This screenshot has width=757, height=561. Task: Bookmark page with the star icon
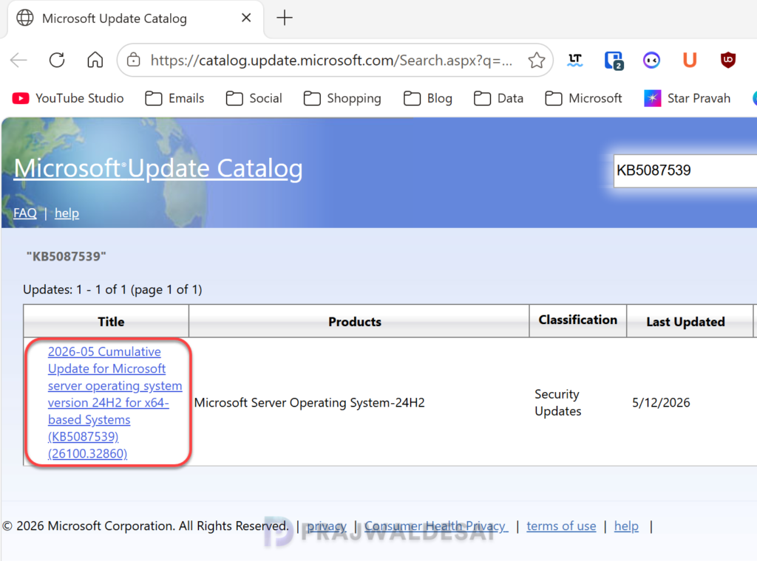click(537, 61)
